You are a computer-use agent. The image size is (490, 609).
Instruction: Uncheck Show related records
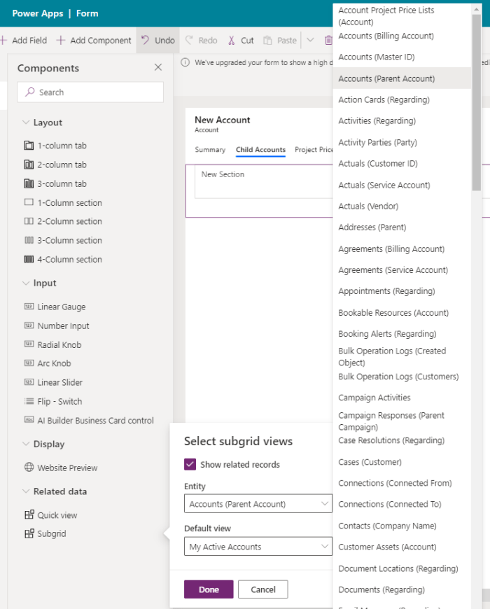click(190, 464)
